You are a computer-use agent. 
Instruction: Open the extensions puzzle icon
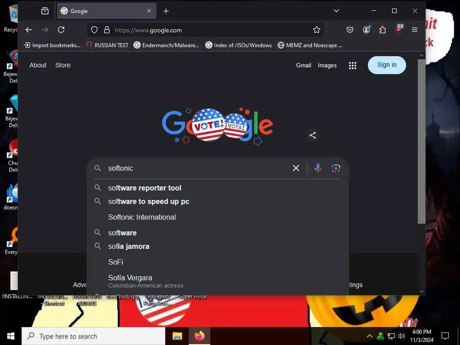pyautogui.click(x=382, y=30)
